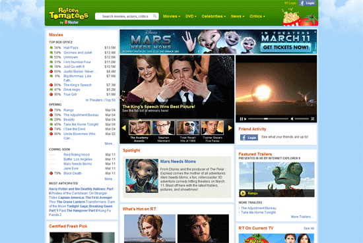Seek within the video progress bar

[x=268, y=119]
